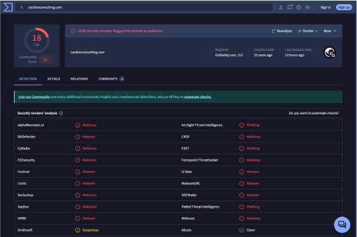This screenshot has width=357, height=237.
Task: Focus the search field containing caultonconsulting.com
Action: [x=143, y=8]
